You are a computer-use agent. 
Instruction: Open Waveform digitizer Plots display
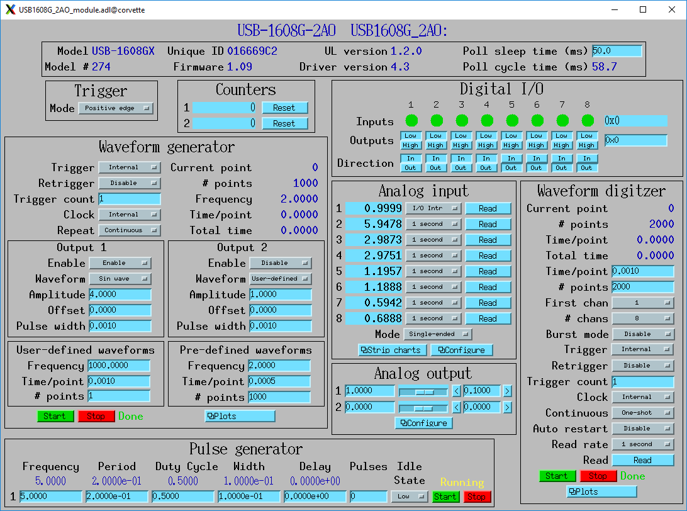[601, 491]
